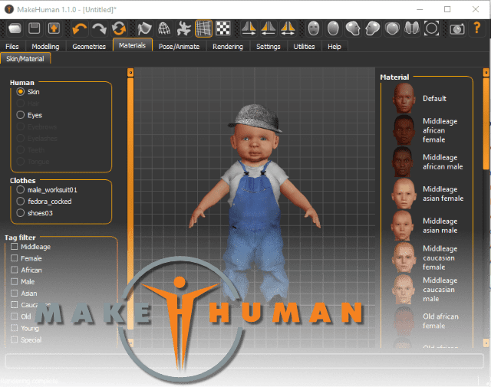Check the Special tag filter
Screen dimensions: 491x387
tap(14, 339)
